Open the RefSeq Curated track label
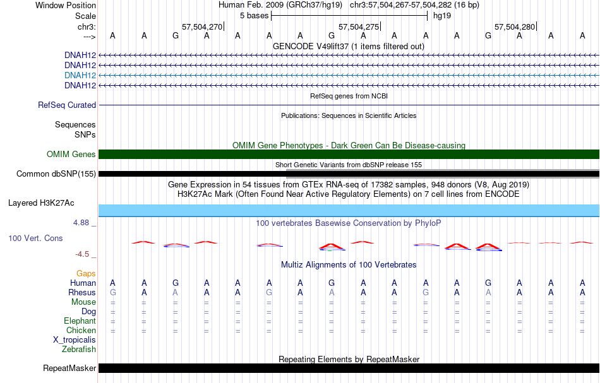 pos(67,105)
